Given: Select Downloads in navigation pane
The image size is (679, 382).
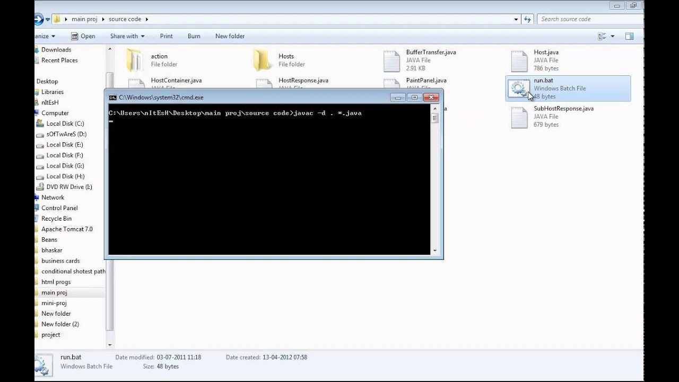Looking at the screenshot, I should [x=56, y=50].
